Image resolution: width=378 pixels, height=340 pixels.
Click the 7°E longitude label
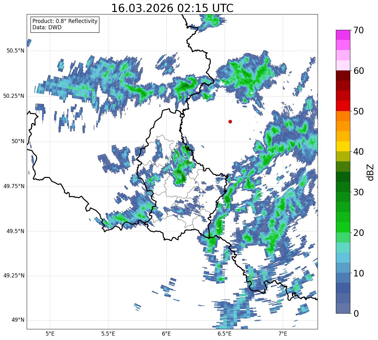click(x=283, y=333)
